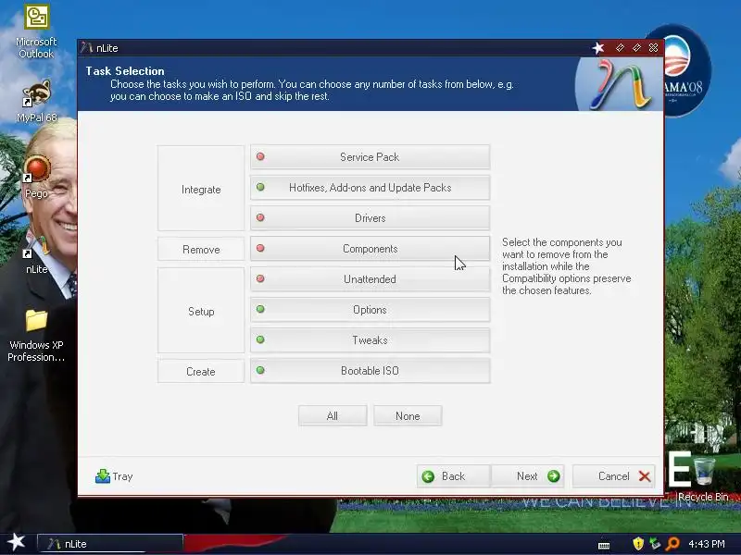Cancel the nLite wizard
Viewport: 741px width, 555px height.
[x=614, y=476]
